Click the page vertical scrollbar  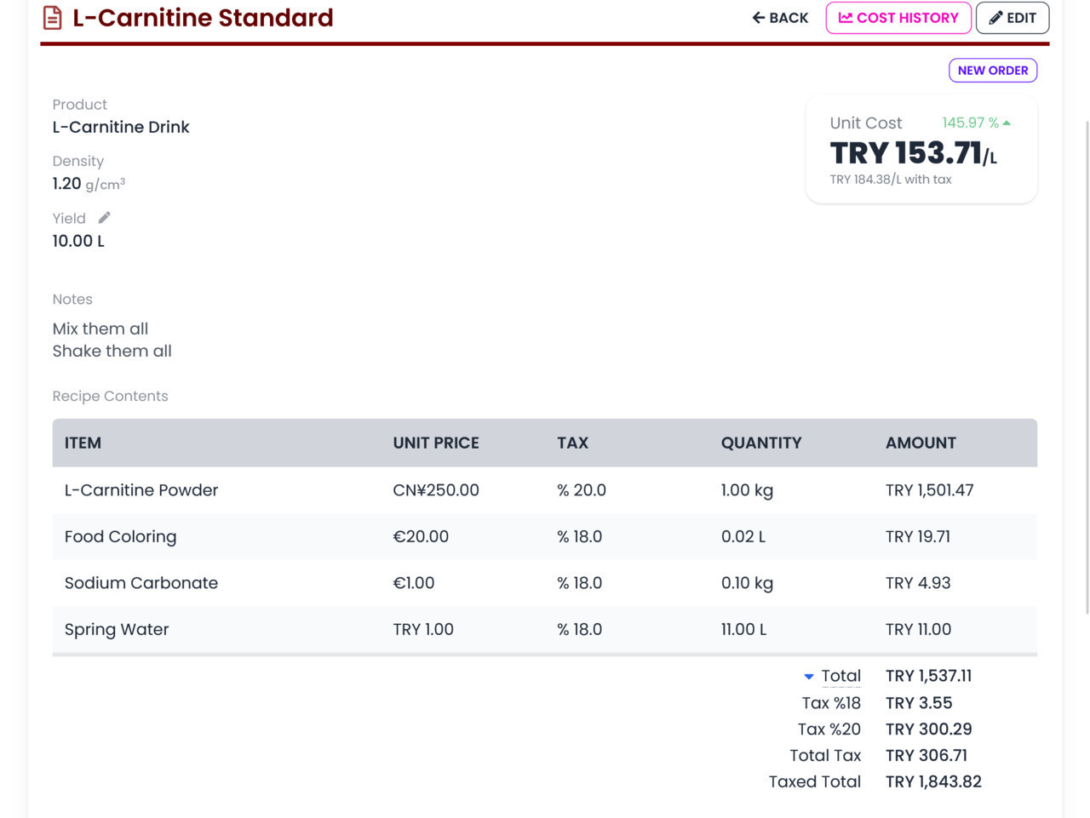click(1087, 366)
